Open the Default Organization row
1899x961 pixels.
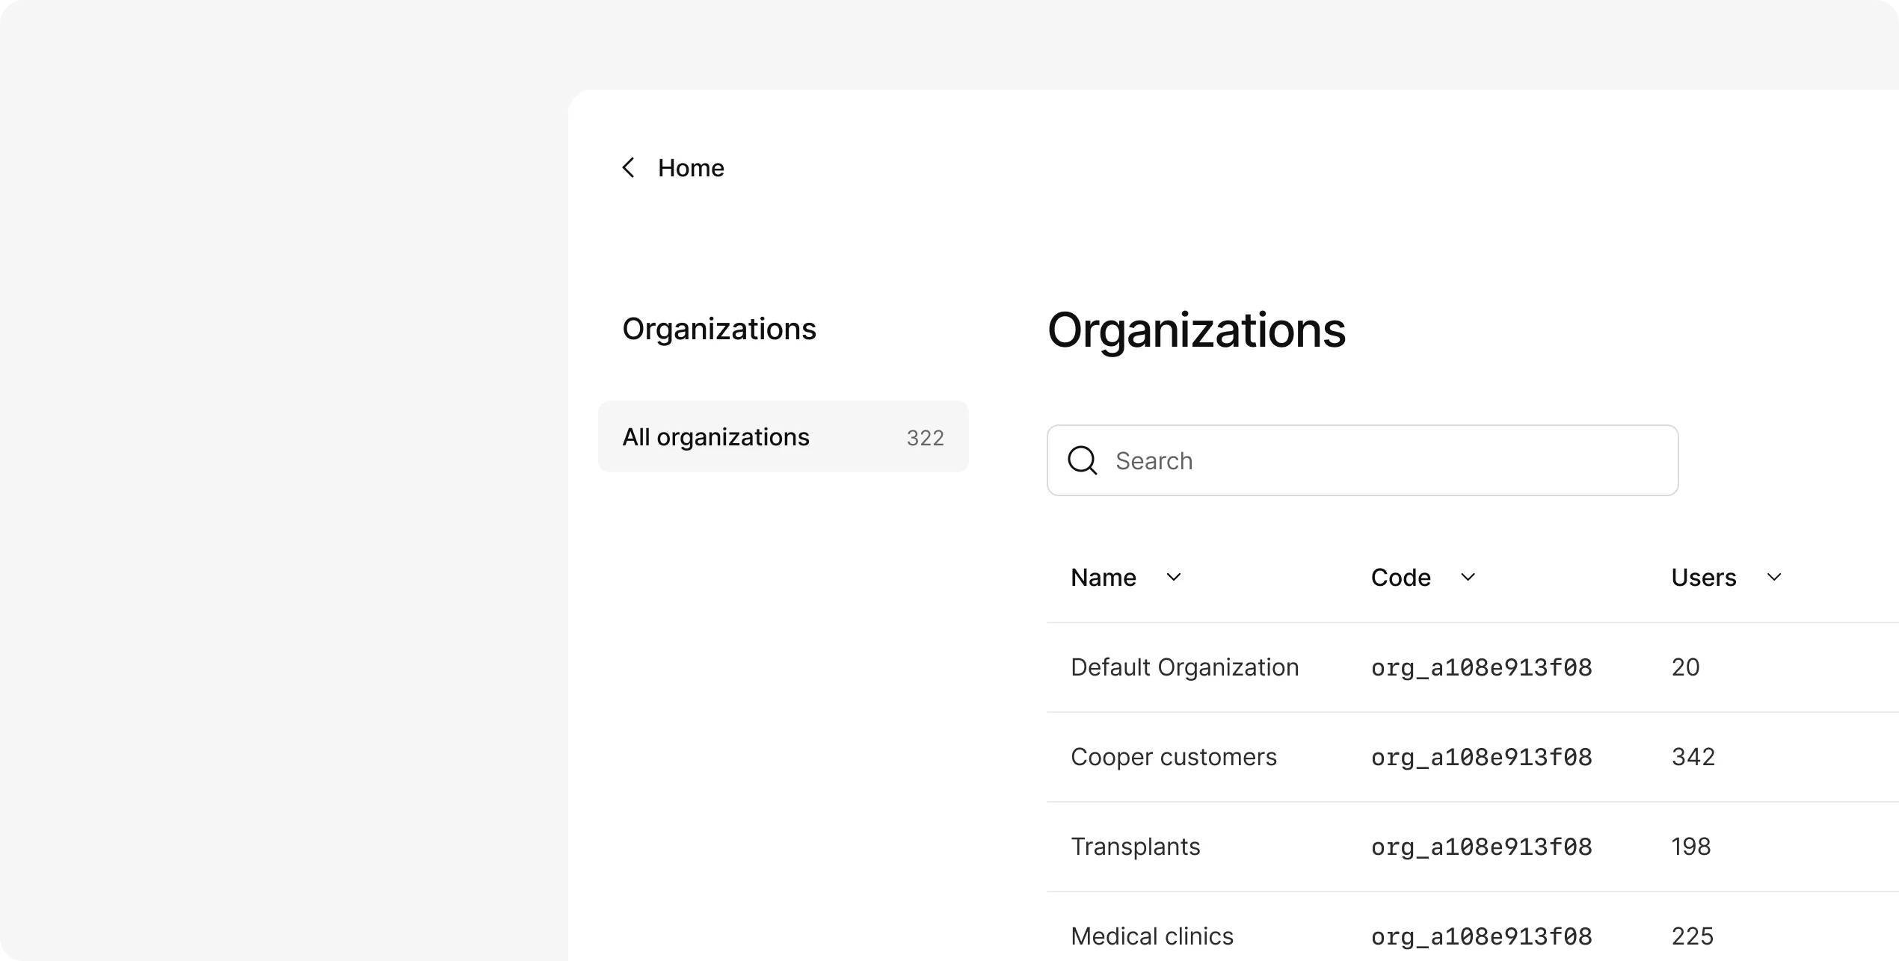[1185, 667]
